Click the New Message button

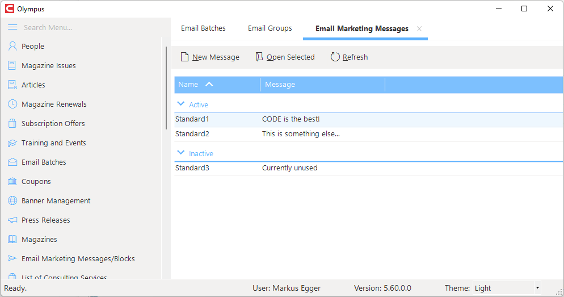point(210,57)
